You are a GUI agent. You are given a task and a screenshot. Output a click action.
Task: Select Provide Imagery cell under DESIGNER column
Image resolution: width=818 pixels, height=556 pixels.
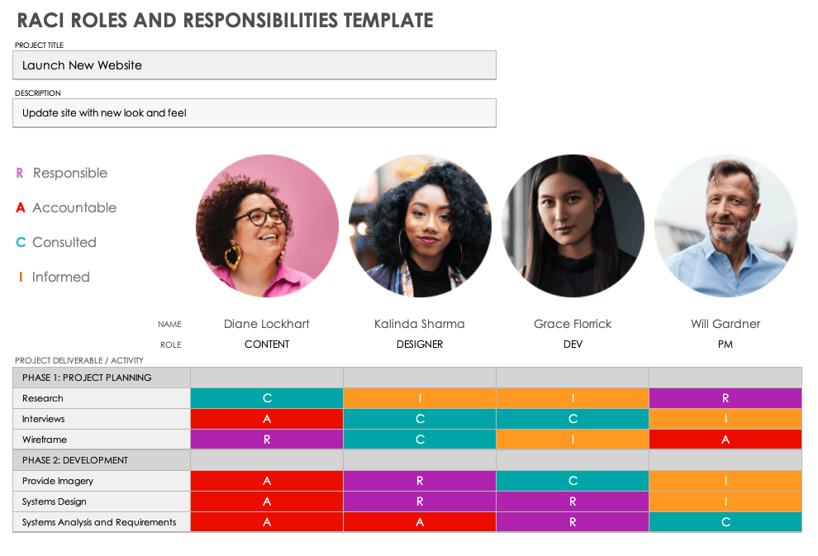coord(420,481)
